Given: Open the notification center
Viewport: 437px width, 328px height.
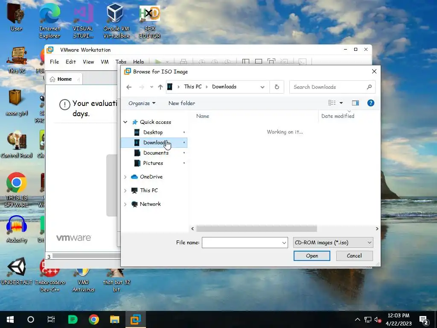Looking at the screenshot, I should [x=425, y=320].
